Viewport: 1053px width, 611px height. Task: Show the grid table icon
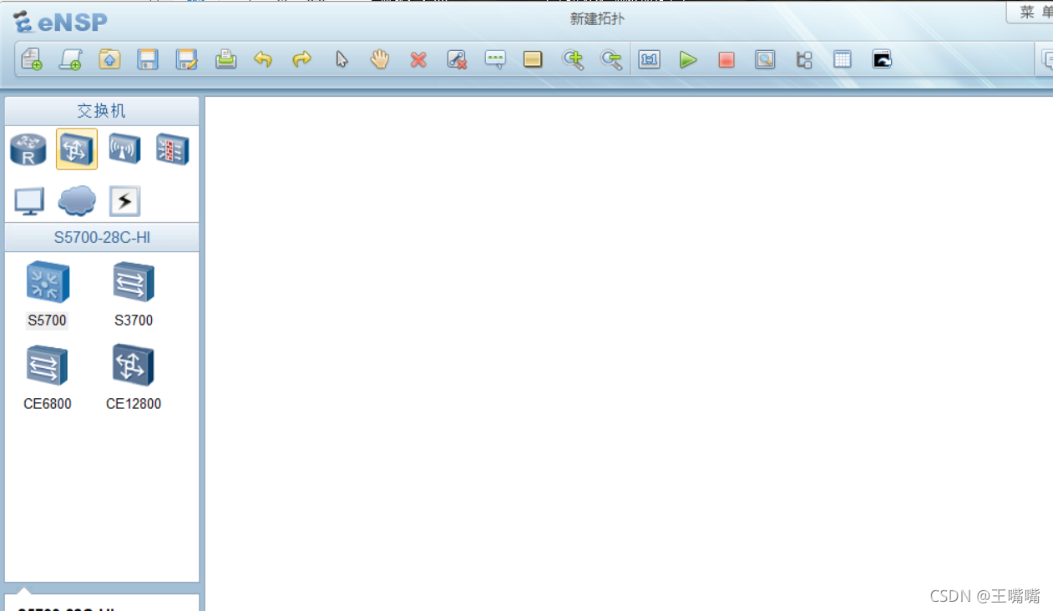(x=843, y=59)
